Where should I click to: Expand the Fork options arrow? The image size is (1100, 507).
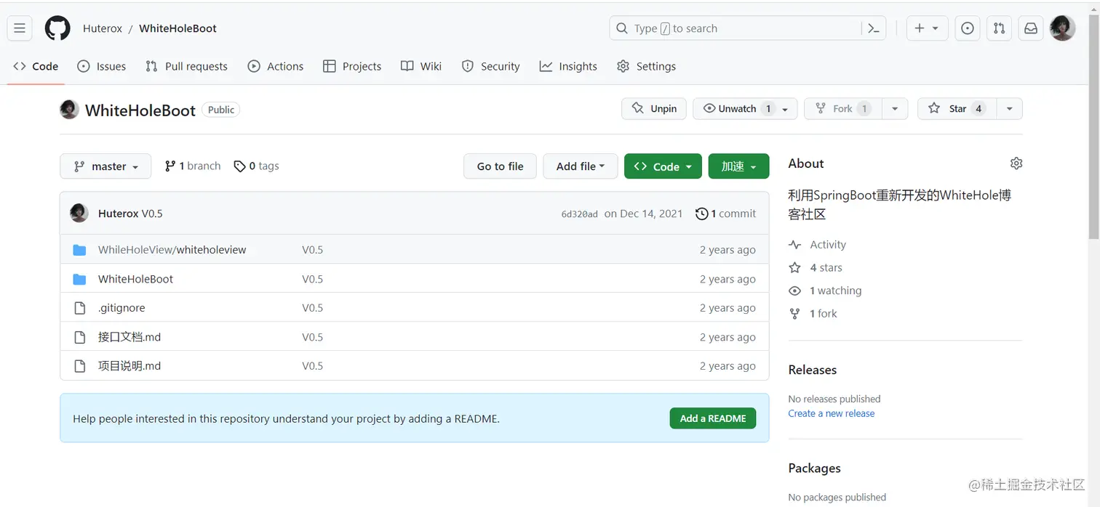[895, 108]
